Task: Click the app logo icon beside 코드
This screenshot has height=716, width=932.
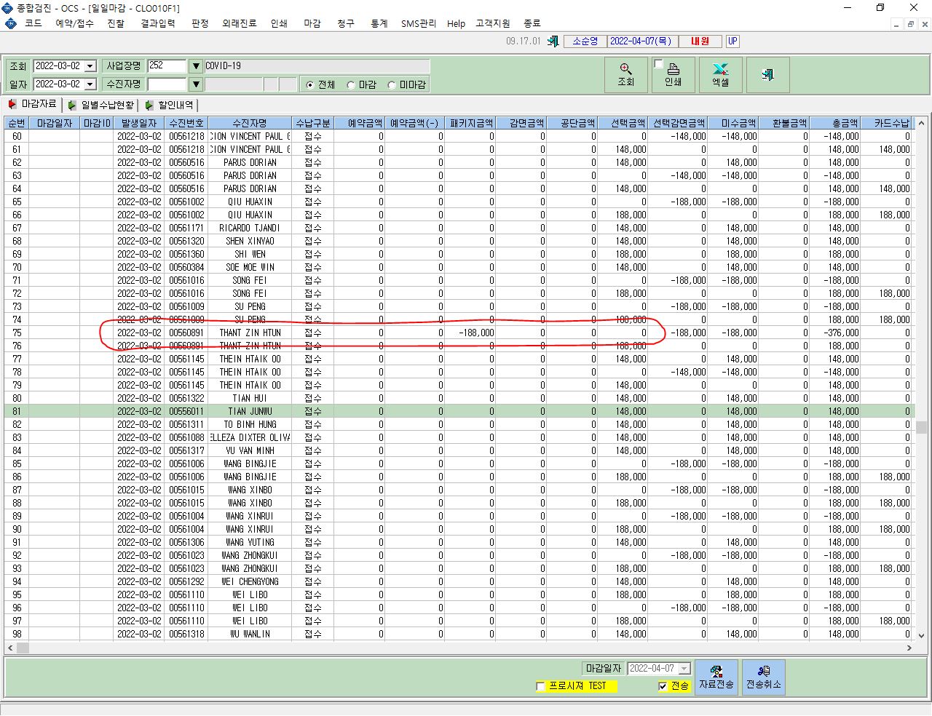Action: point(10,23)
